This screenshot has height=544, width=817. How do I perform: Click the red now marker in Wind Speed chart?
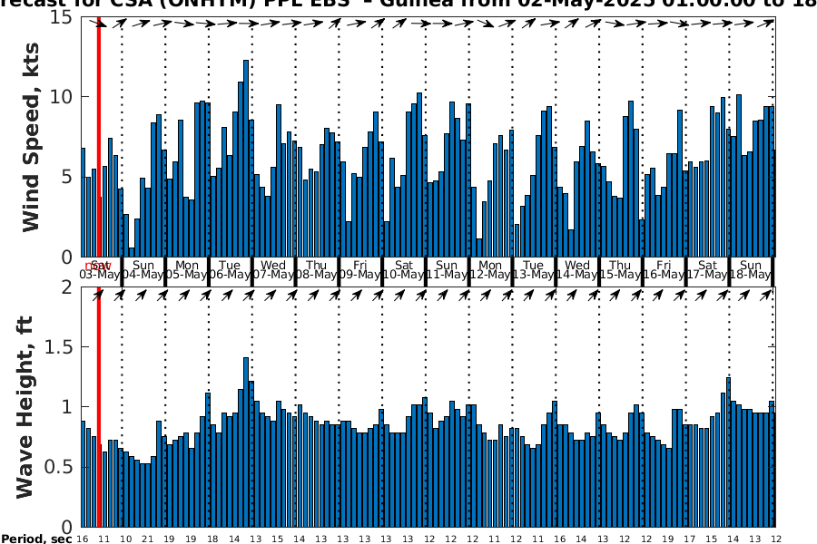click(98, 136)
